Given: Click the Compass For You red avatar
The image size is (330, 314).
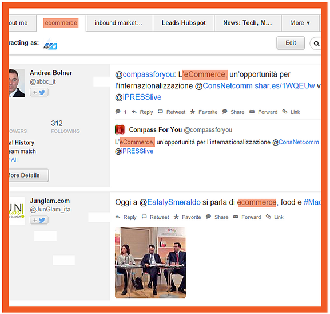Looking at the screenshot, I should click(x=120, y=129).
